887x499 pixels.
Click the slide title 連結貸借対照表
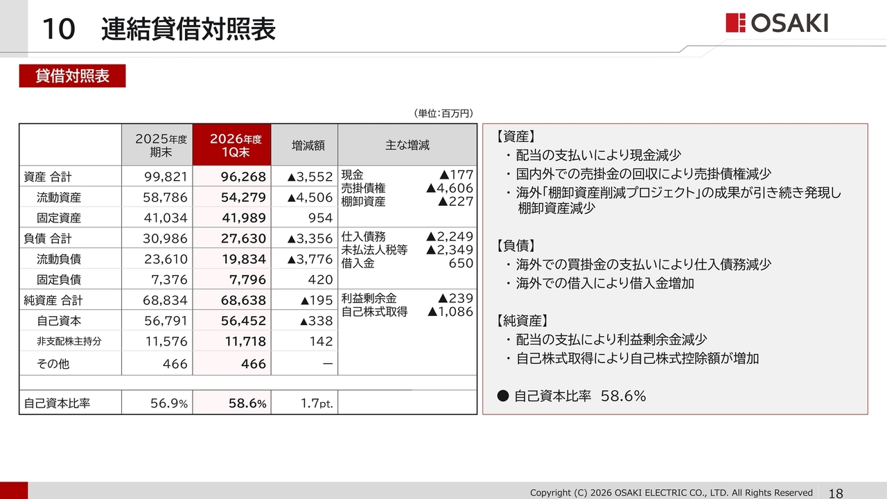[x=188, y=29]
